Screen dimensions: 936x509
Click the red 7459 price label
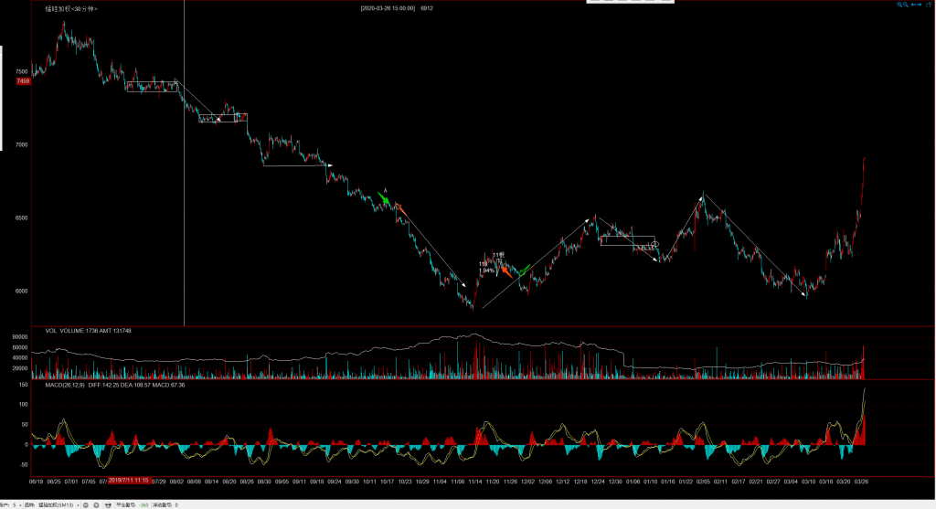click(23, 81)
